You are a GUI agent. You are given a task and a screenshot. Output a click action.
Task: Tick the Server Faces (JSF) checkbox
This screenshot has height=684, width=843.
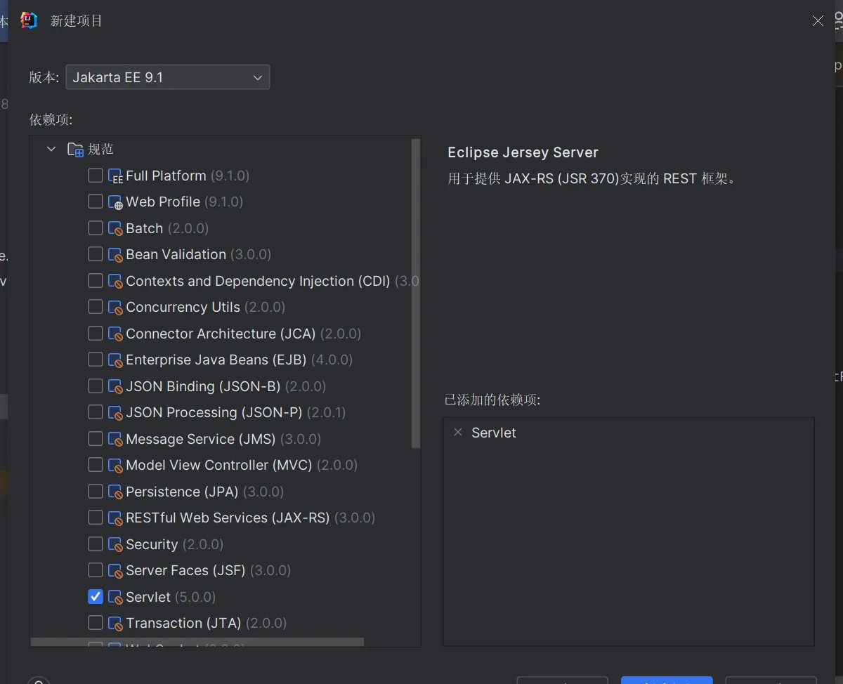pos(96,570)
